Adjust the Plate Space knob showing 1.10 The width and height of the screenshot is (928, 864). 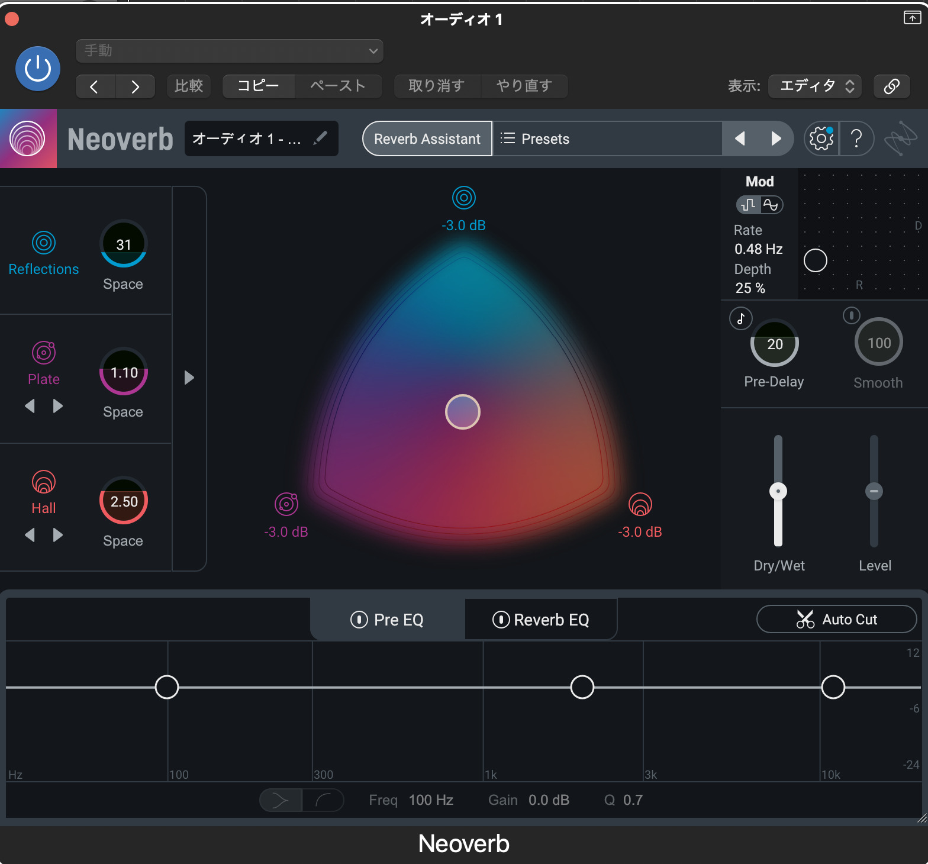point(124,372)
